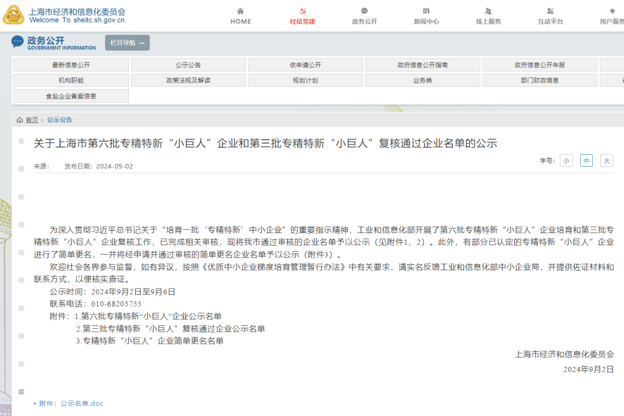Open 部门财政信息 category
The width and height of the screenshot is (624, 416).
540,80
